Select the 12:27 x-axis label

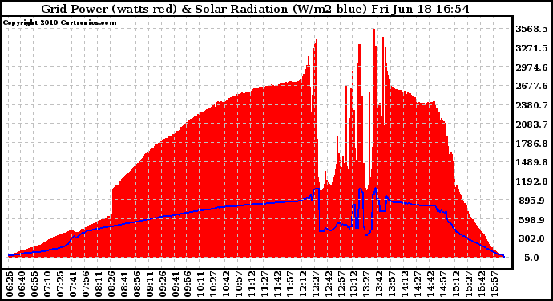pos(316,283)
